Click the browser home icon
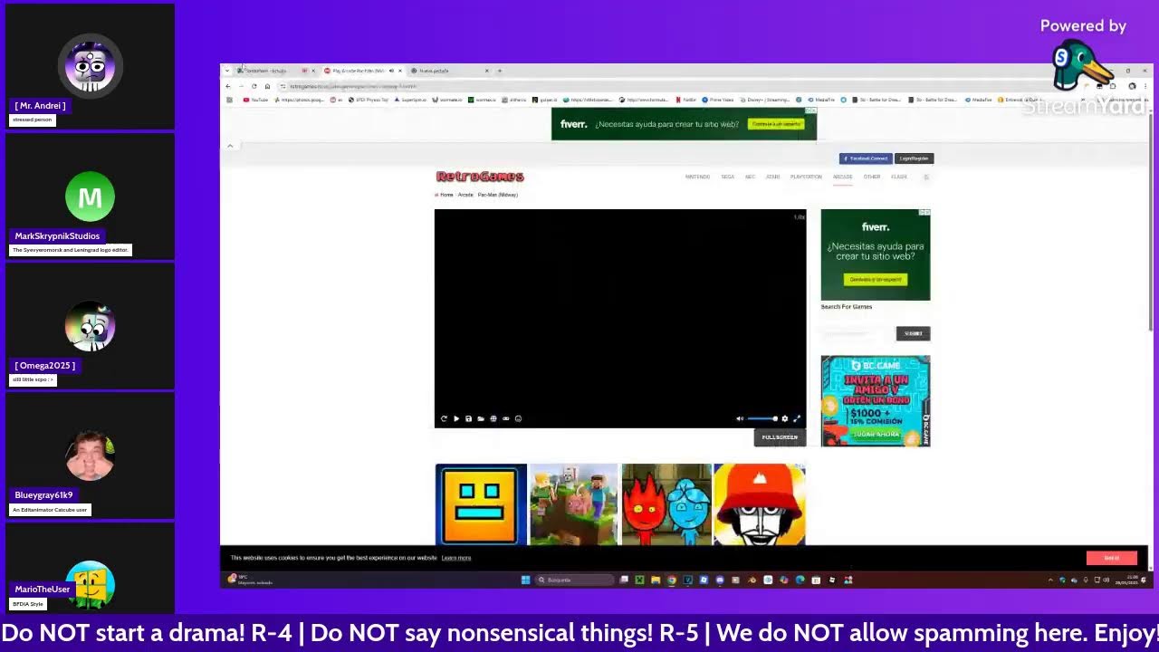Image resolution: width=1159 pixels, height=652 pixels. pos(267,86)
